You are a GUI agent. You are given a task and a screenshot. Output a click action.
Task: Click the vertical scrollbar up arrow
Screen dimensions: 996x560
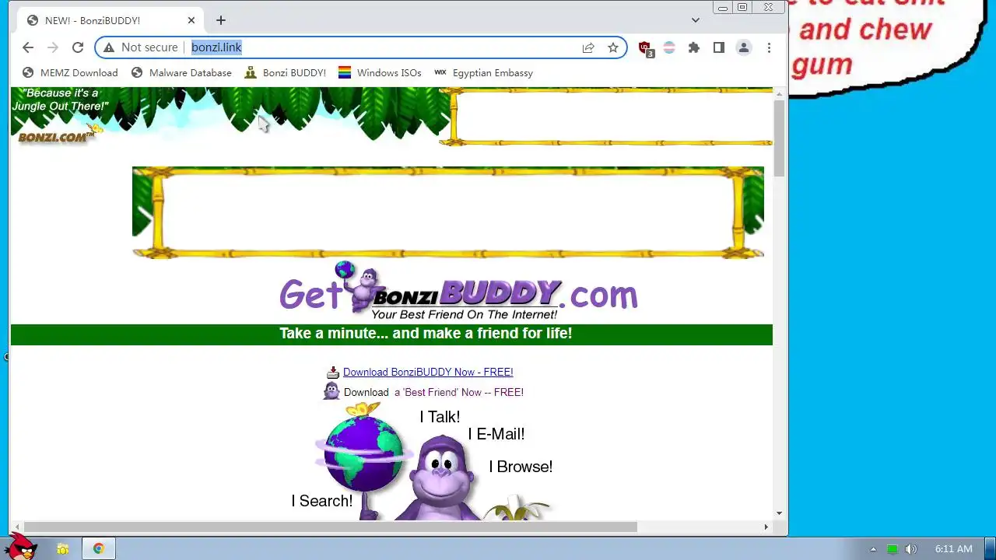point(780,93)
